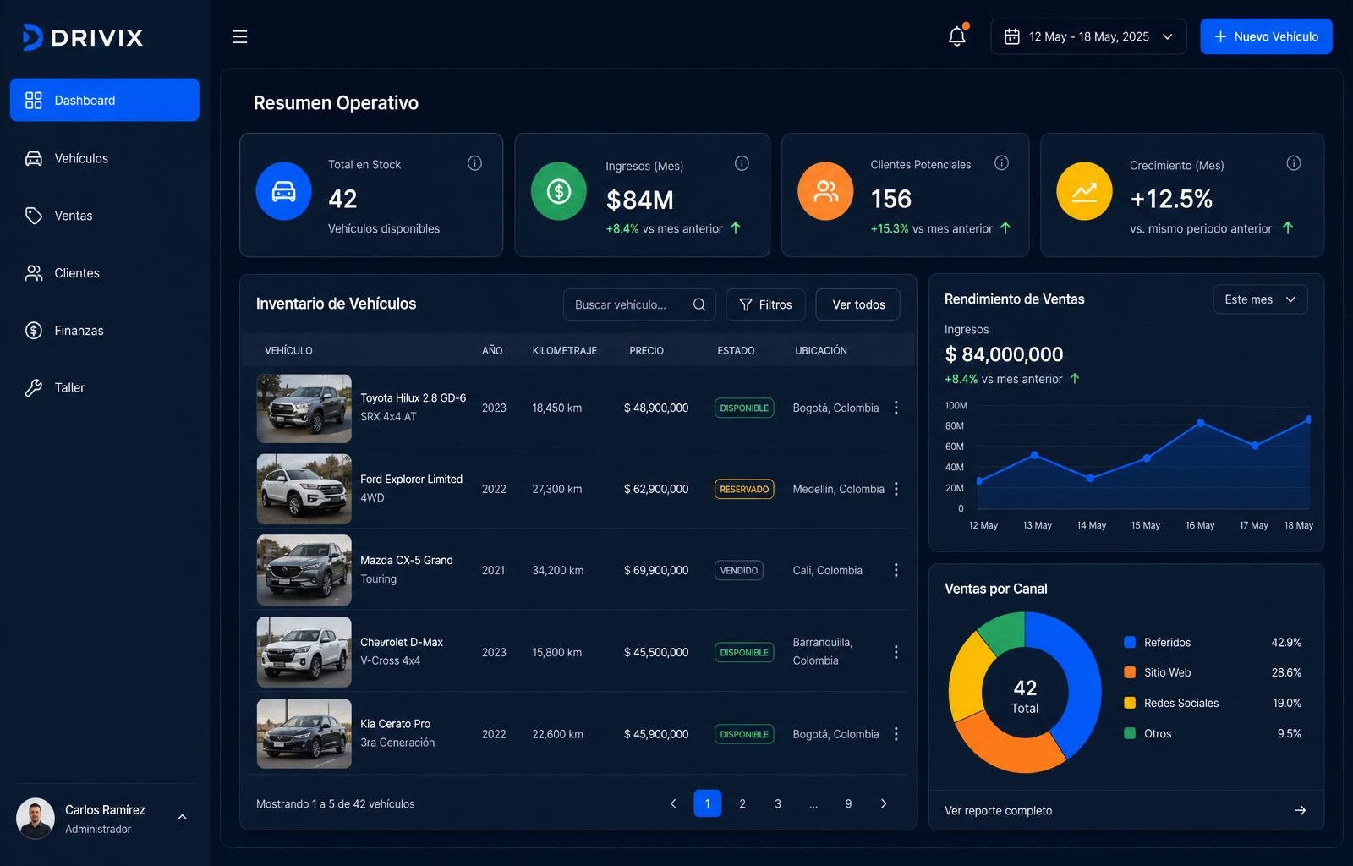Click info icon on Clientes Potenciales card
Screen dimensions: 1353x866
click(1002, 163)
